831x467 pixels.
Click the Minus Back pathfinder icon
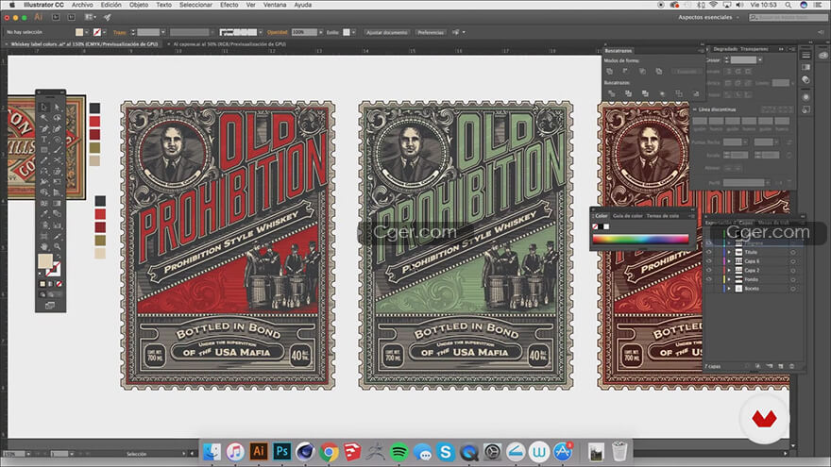pyautogui.click(x=696, y=93)
